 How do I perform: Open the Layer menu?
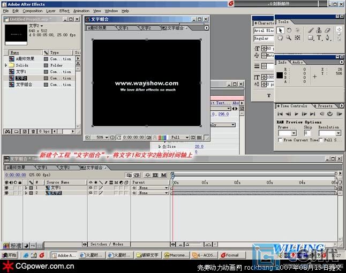point(51,11)
